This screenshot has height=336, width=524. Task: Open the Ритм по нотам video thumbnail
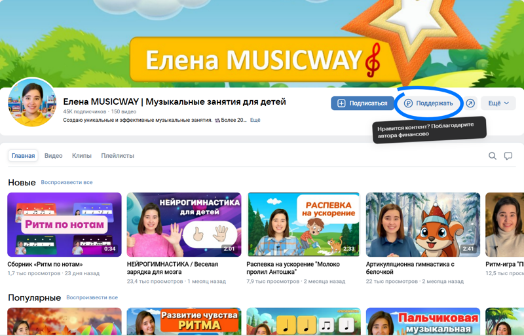[64, 225]
